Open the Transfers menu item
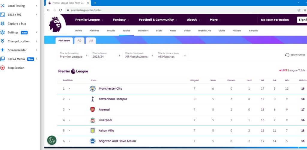307x150 pixels. (x=143, y=30)
